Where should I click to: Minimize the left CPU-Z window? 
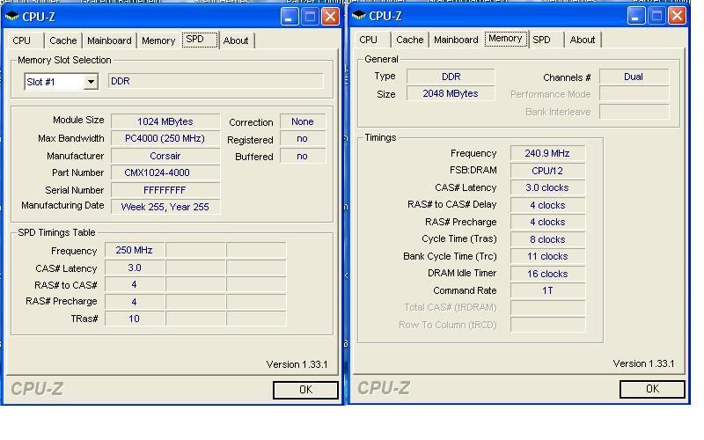coord(290,17)
